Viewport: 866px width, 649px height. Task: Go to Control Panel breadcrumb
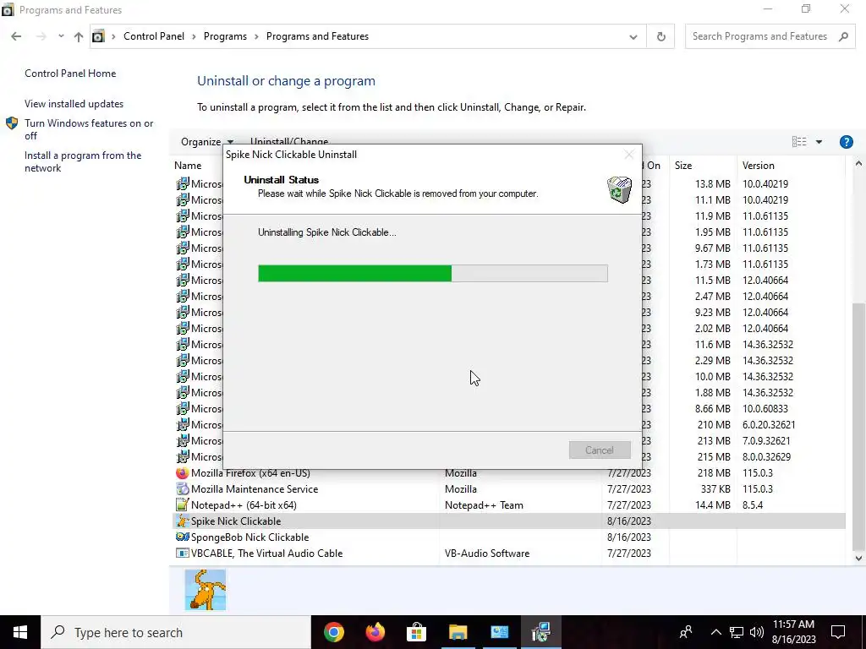pos(154,36)
